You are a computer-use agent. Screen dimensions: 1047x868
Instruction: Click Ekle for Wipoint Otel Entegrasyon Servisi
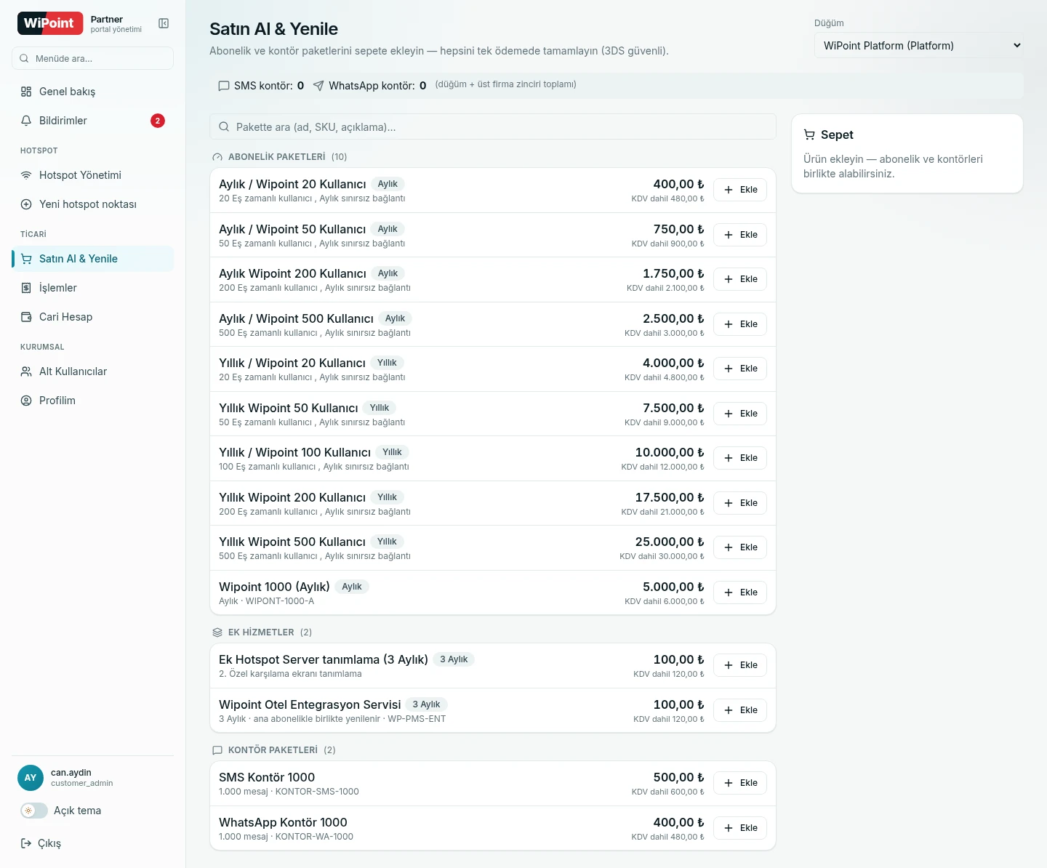[740, 710]
